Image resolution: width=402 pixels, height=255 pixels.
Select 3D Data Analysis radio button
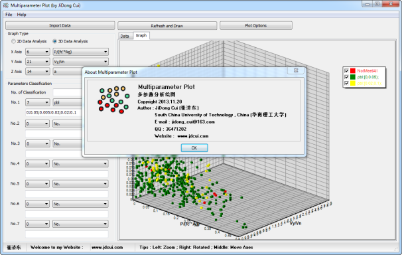(54, 41)
